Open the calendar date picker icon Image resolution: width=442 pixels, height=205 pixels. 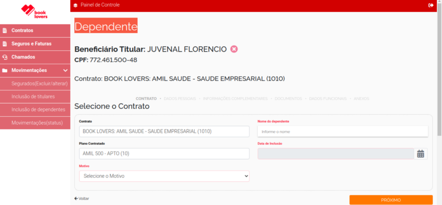(x=421, y=154)
